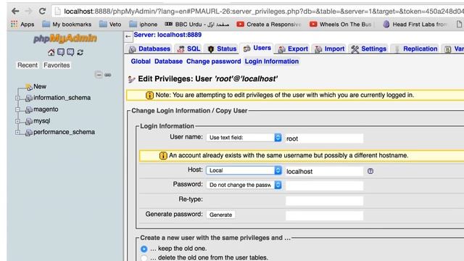Screen dimensions: 464x261
Task: Click the third icon in phpMyAdmin icon row
Action: (x=70, y=52)
